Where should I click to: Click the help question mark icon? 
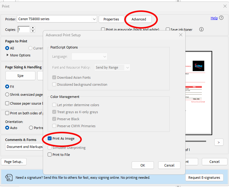pyautogui.click(x=221, y=18)
